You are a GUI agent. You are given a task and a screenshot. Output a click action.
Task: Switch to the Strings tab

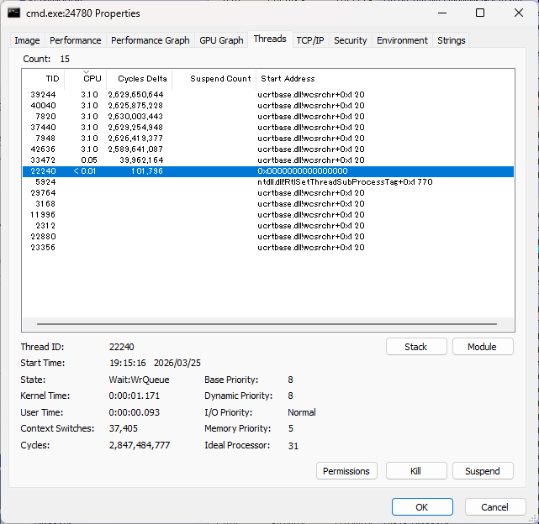click(451, 40)
